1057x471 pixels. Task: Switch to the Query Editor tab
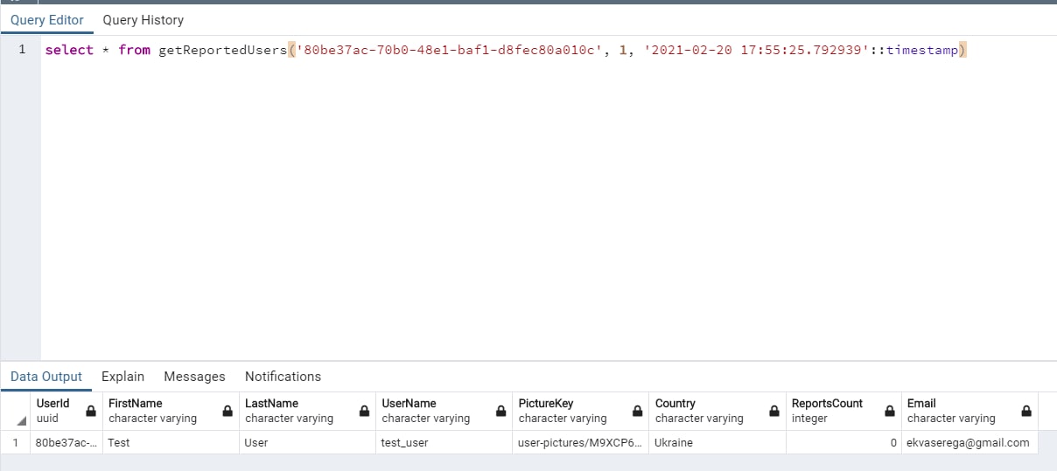click(47, 19)
